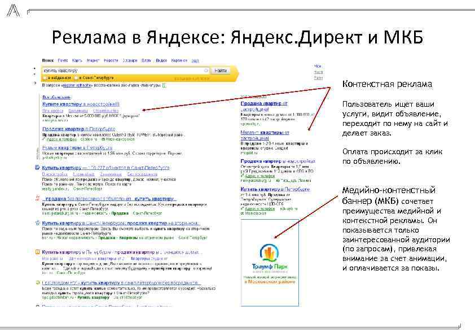Open right-column ad 'Продажа квартир в новостройках'
The width and height of the screenshot is (475, 336).
click(278, 161)
